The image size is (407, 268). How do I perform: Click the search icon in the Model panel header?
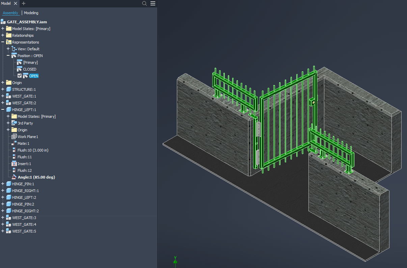coord(144,3)
